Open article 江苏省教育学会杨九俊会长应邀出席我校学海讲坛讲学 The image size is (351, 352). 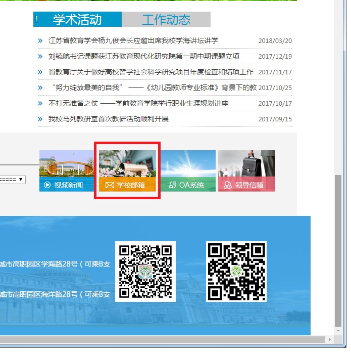click(133, 40)
